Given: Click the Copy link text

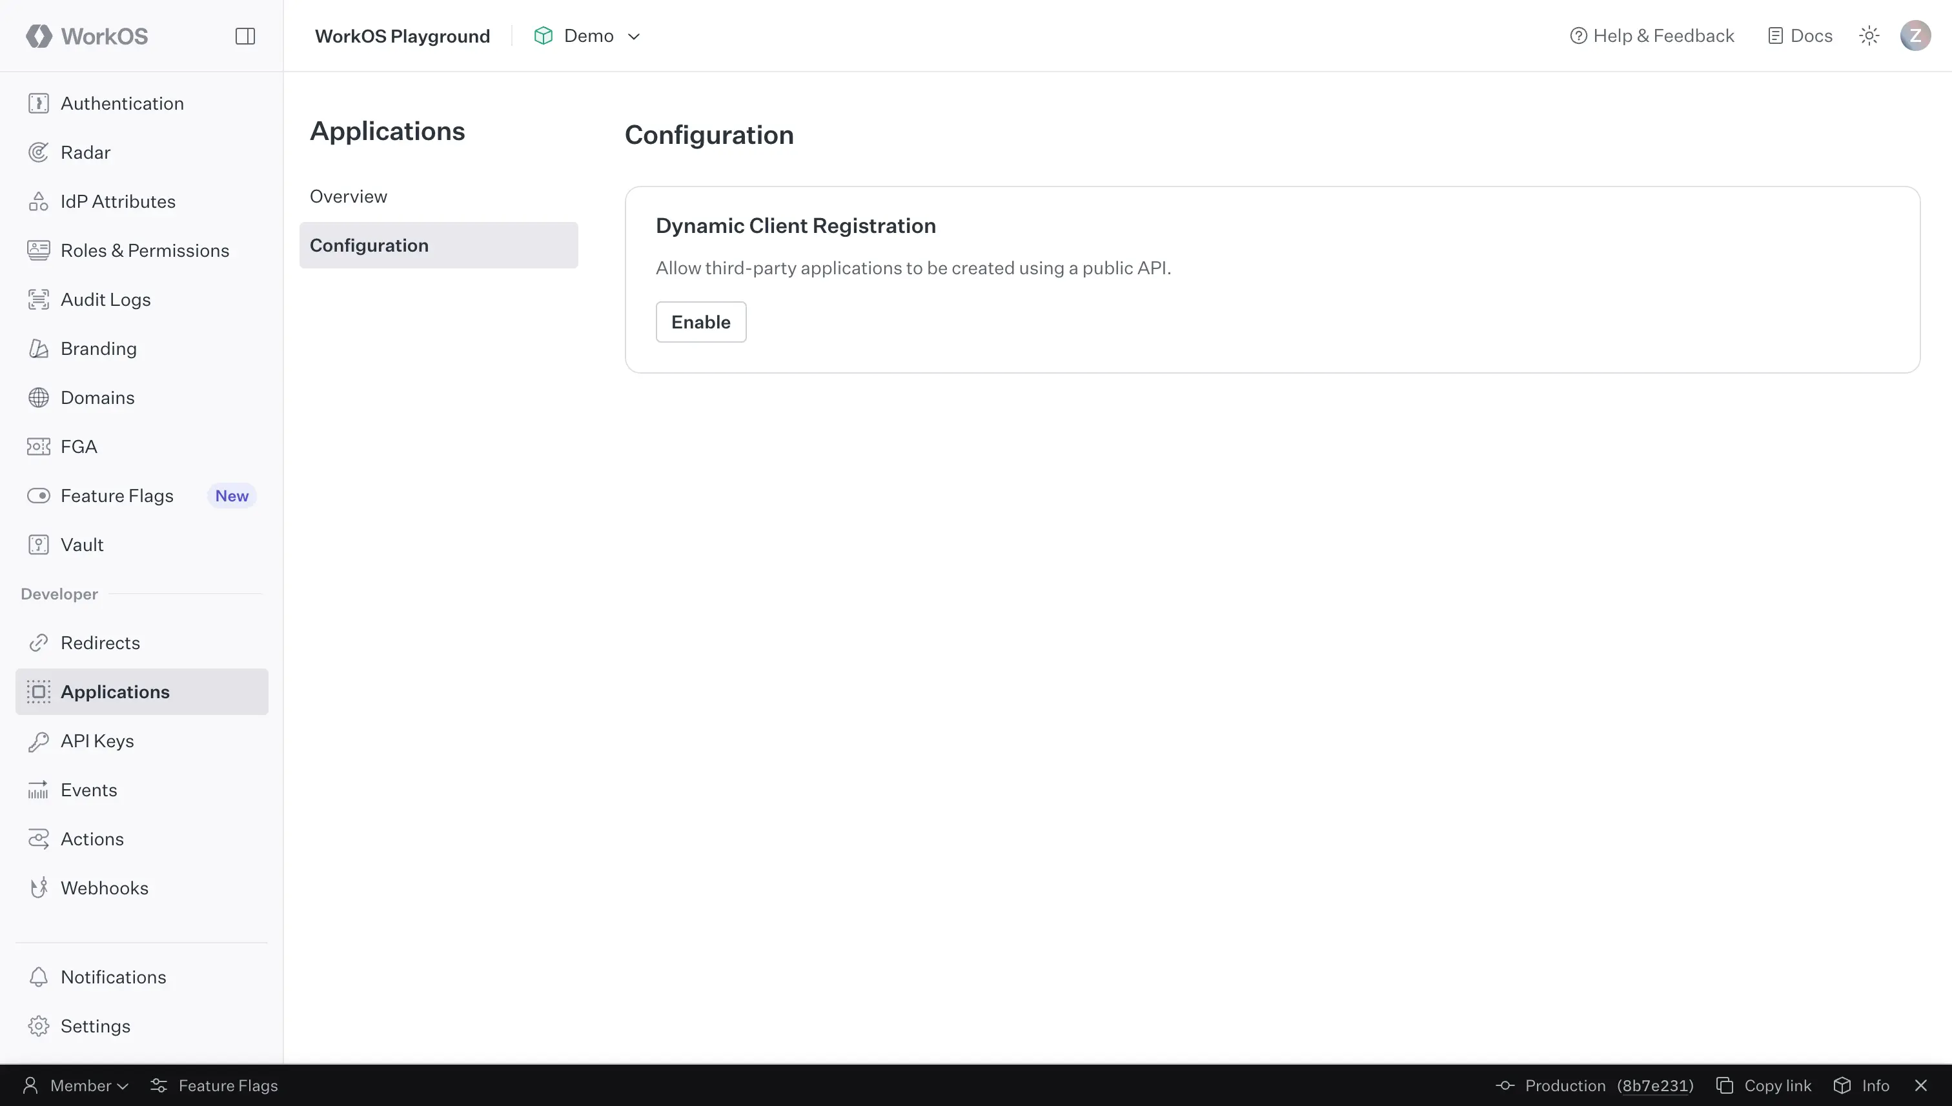Looking at the screenshot, I should (x=1777, y=1085).
